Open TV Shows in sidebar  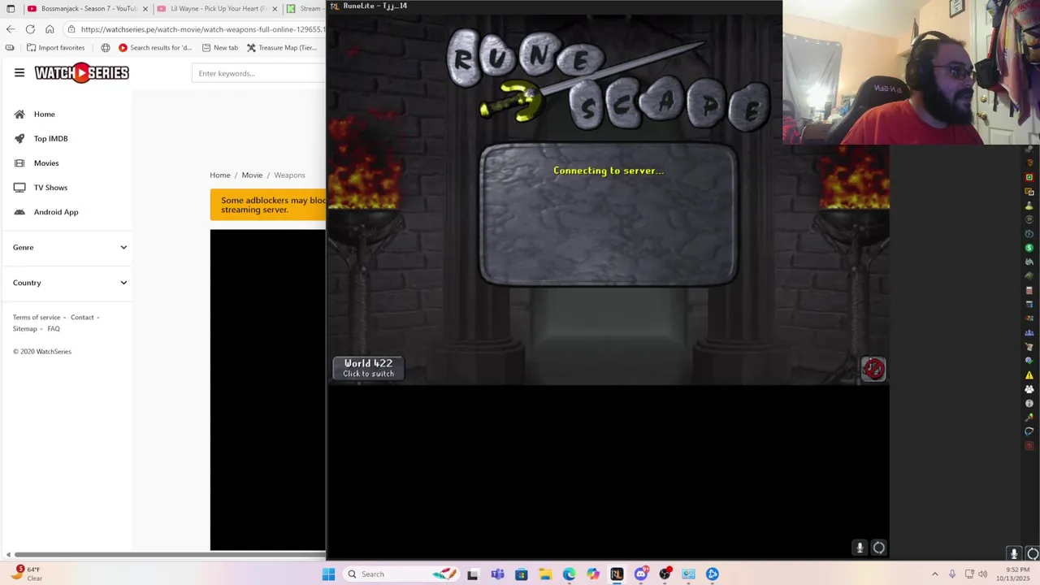(50, 188)
